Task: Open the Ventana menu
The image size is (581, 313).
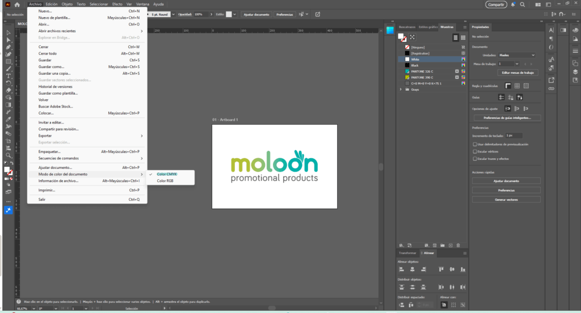Action: pos(142,5)
